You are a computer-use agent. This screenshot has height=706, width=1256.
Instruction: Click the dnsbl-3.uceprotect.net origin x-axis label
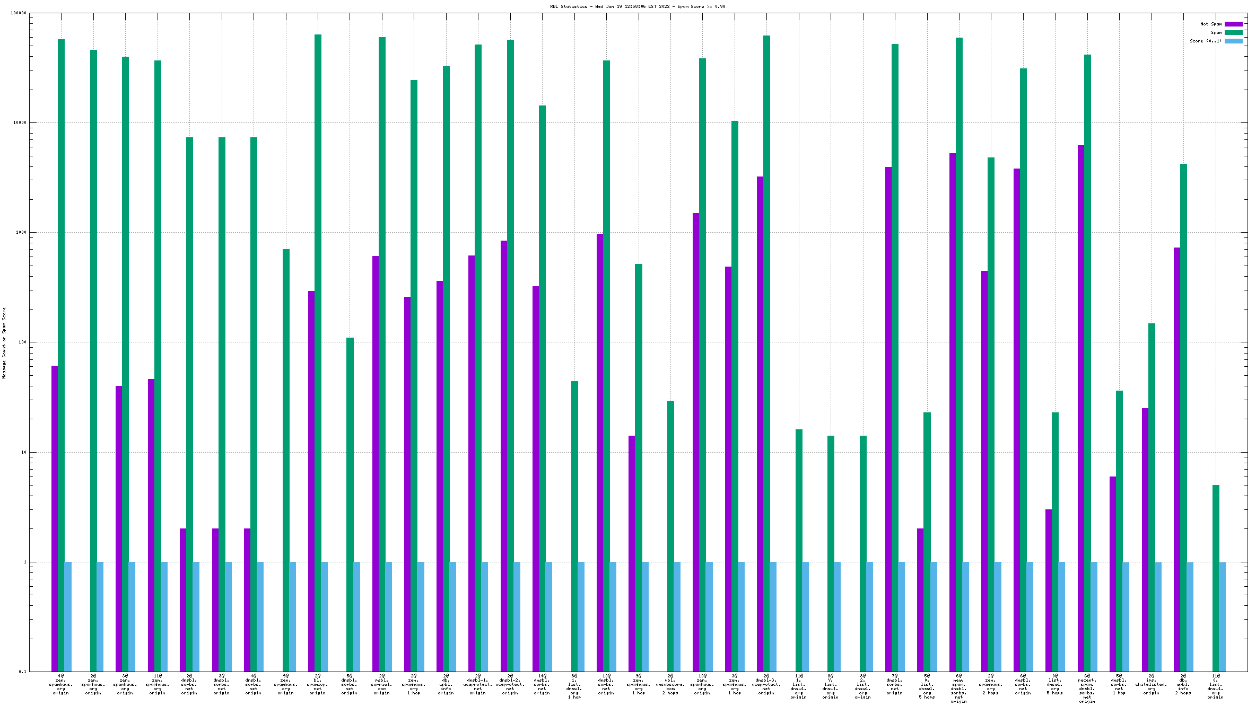click(766, 684)
